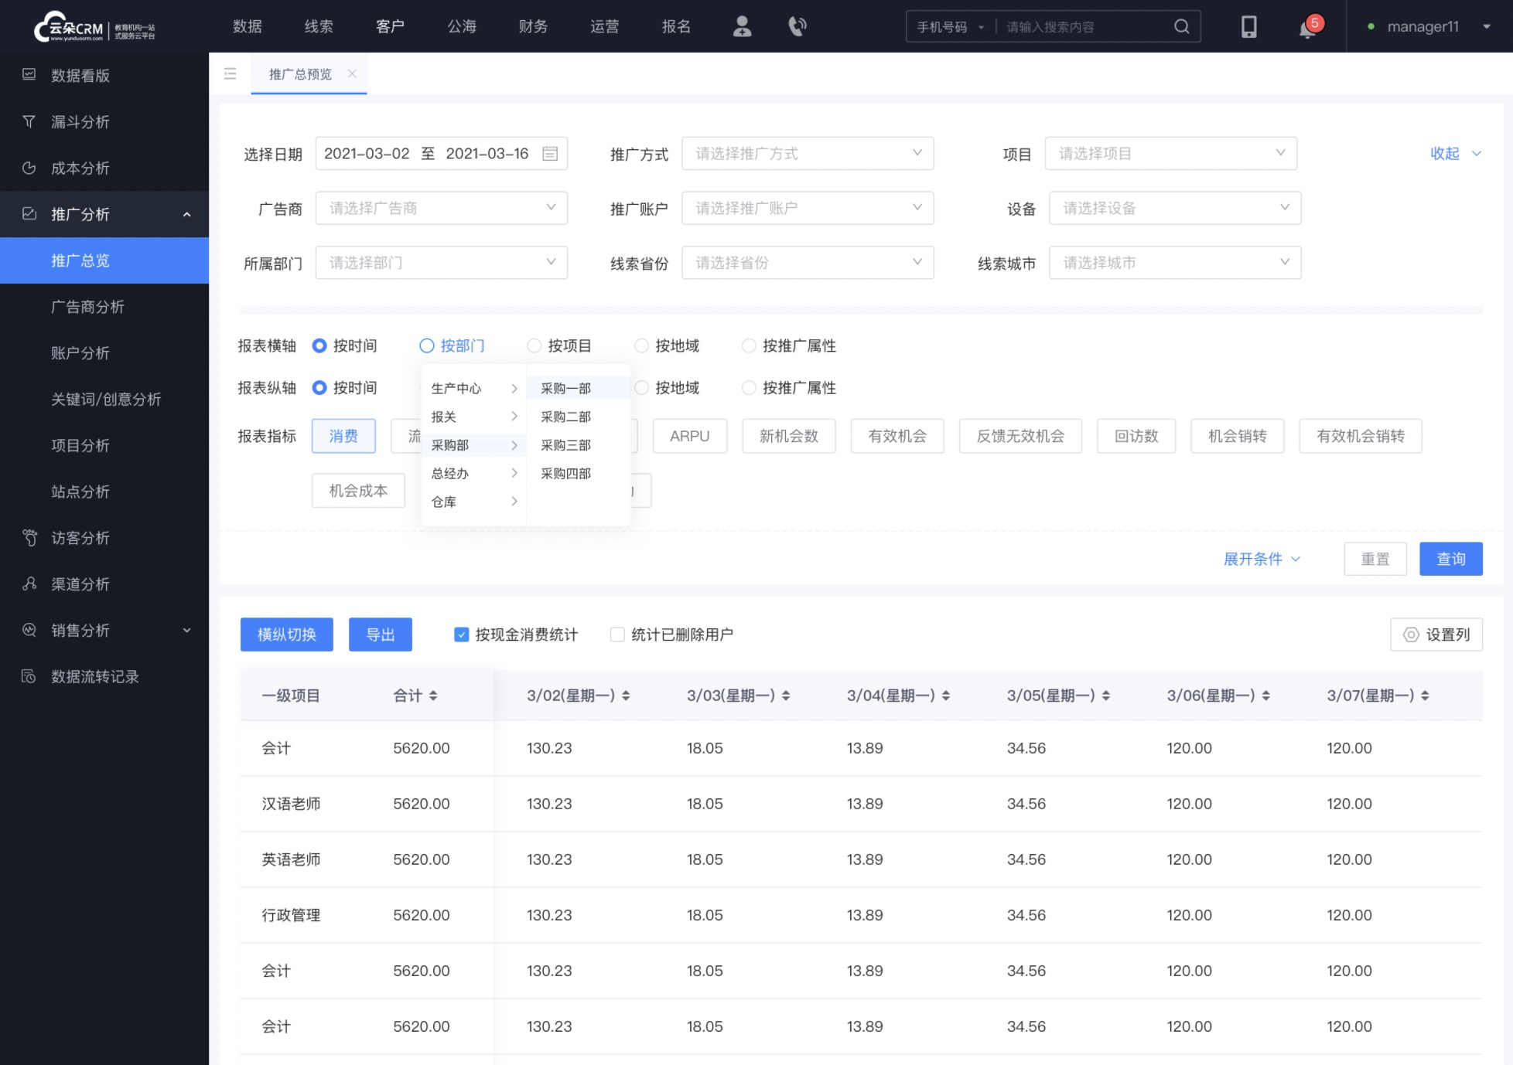Select 按部门 radio button for report horizontal axis
Image resolution: width=1513 pixels, height=1065 pixels.
pos(427,345)
